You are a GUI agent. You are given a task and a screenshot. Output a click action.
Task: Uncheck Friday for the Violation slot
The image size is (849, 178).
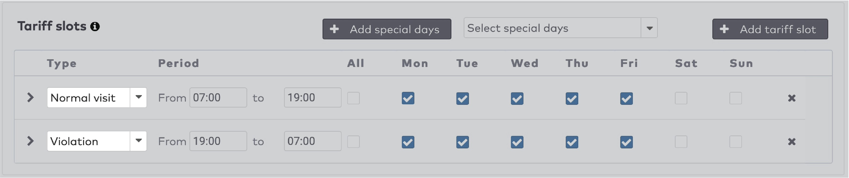click(x=626, y=142)
